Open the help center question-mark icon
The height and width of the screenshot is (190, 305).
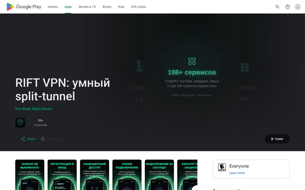click(x=288, y=7)
